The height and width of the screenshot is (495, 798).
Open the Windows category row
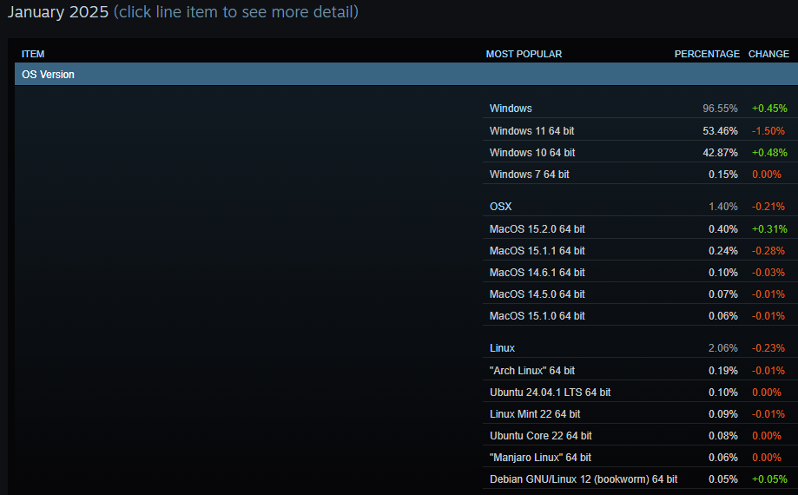pyautogui.click(x=640, y=109)
